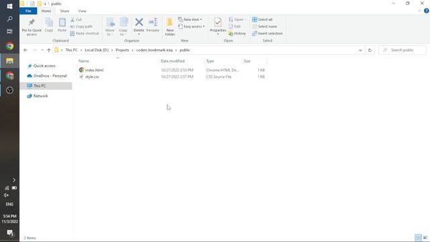430x242 pixels.
Task: Open New item dropdown
Action: [190, 19]
